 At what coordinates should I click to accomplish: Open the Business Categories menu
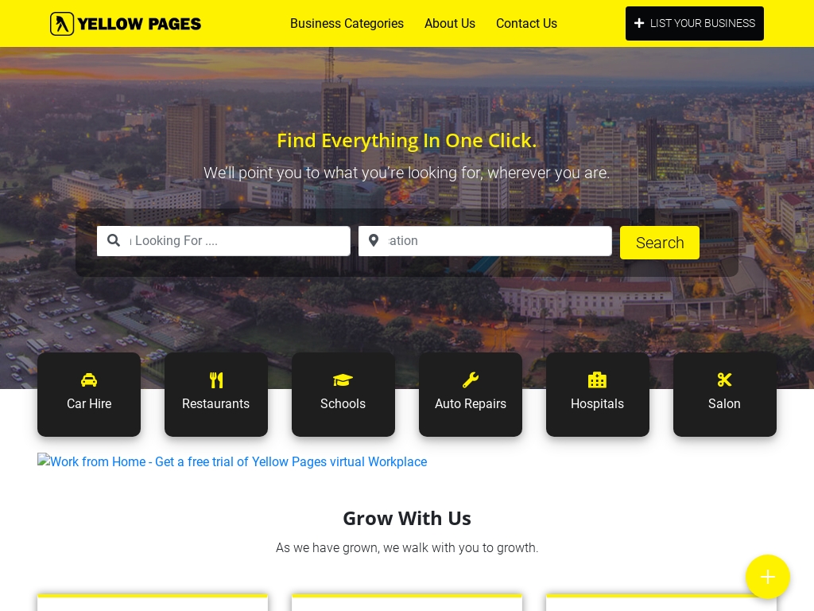click(x=347, y=23)
